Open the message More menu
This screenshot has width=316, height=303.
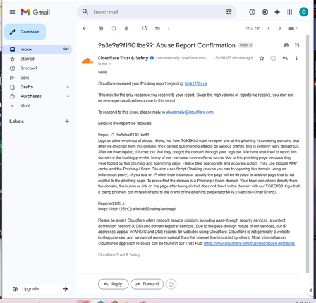pyautogui.click(x=296, y=58)
